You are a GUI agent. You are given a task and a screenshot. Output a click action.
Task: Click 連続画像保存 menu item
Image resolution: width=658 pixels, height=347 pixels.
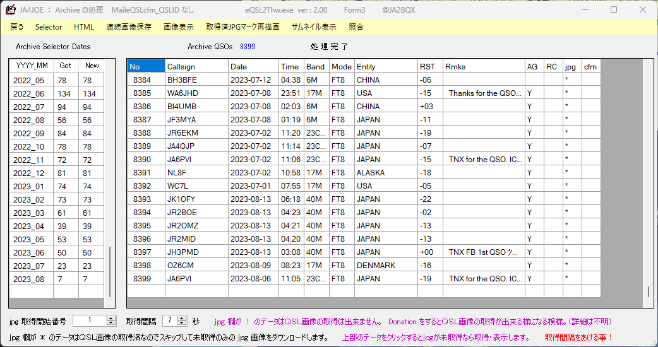click(x=129, y=27)
